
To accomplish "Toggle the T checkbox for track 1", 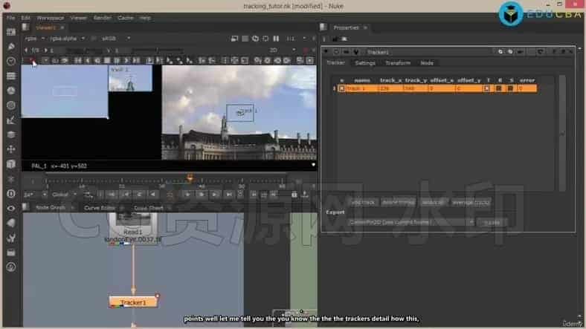I will point(486,88).
